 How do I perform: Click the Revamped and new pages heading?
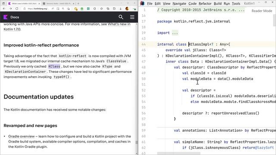(30, 126)
